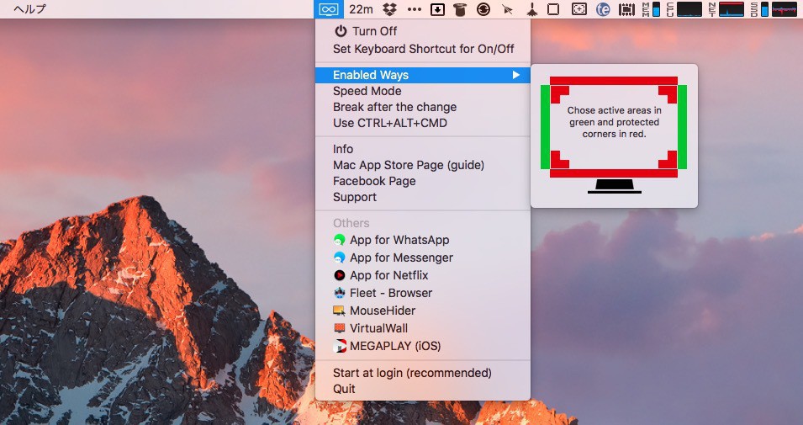Click the screen capture crosshair menu bar icon

click(x=579, y=9)
